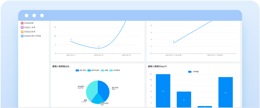Toggle the 废矿物油 legend entry
Screen dimensions: 260x108
81,70
